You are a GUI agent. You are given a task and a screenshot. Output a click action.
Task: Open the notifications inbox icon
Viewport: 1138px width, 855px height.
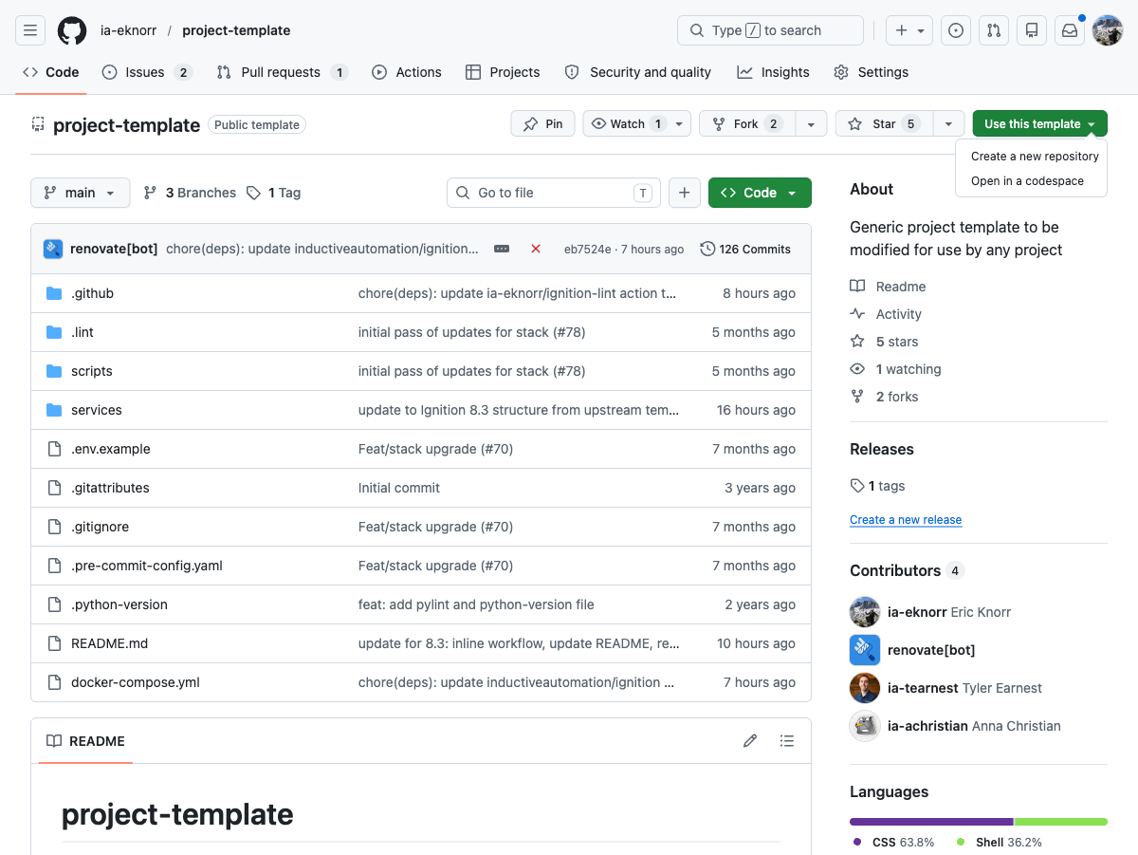pos(1070,30)
